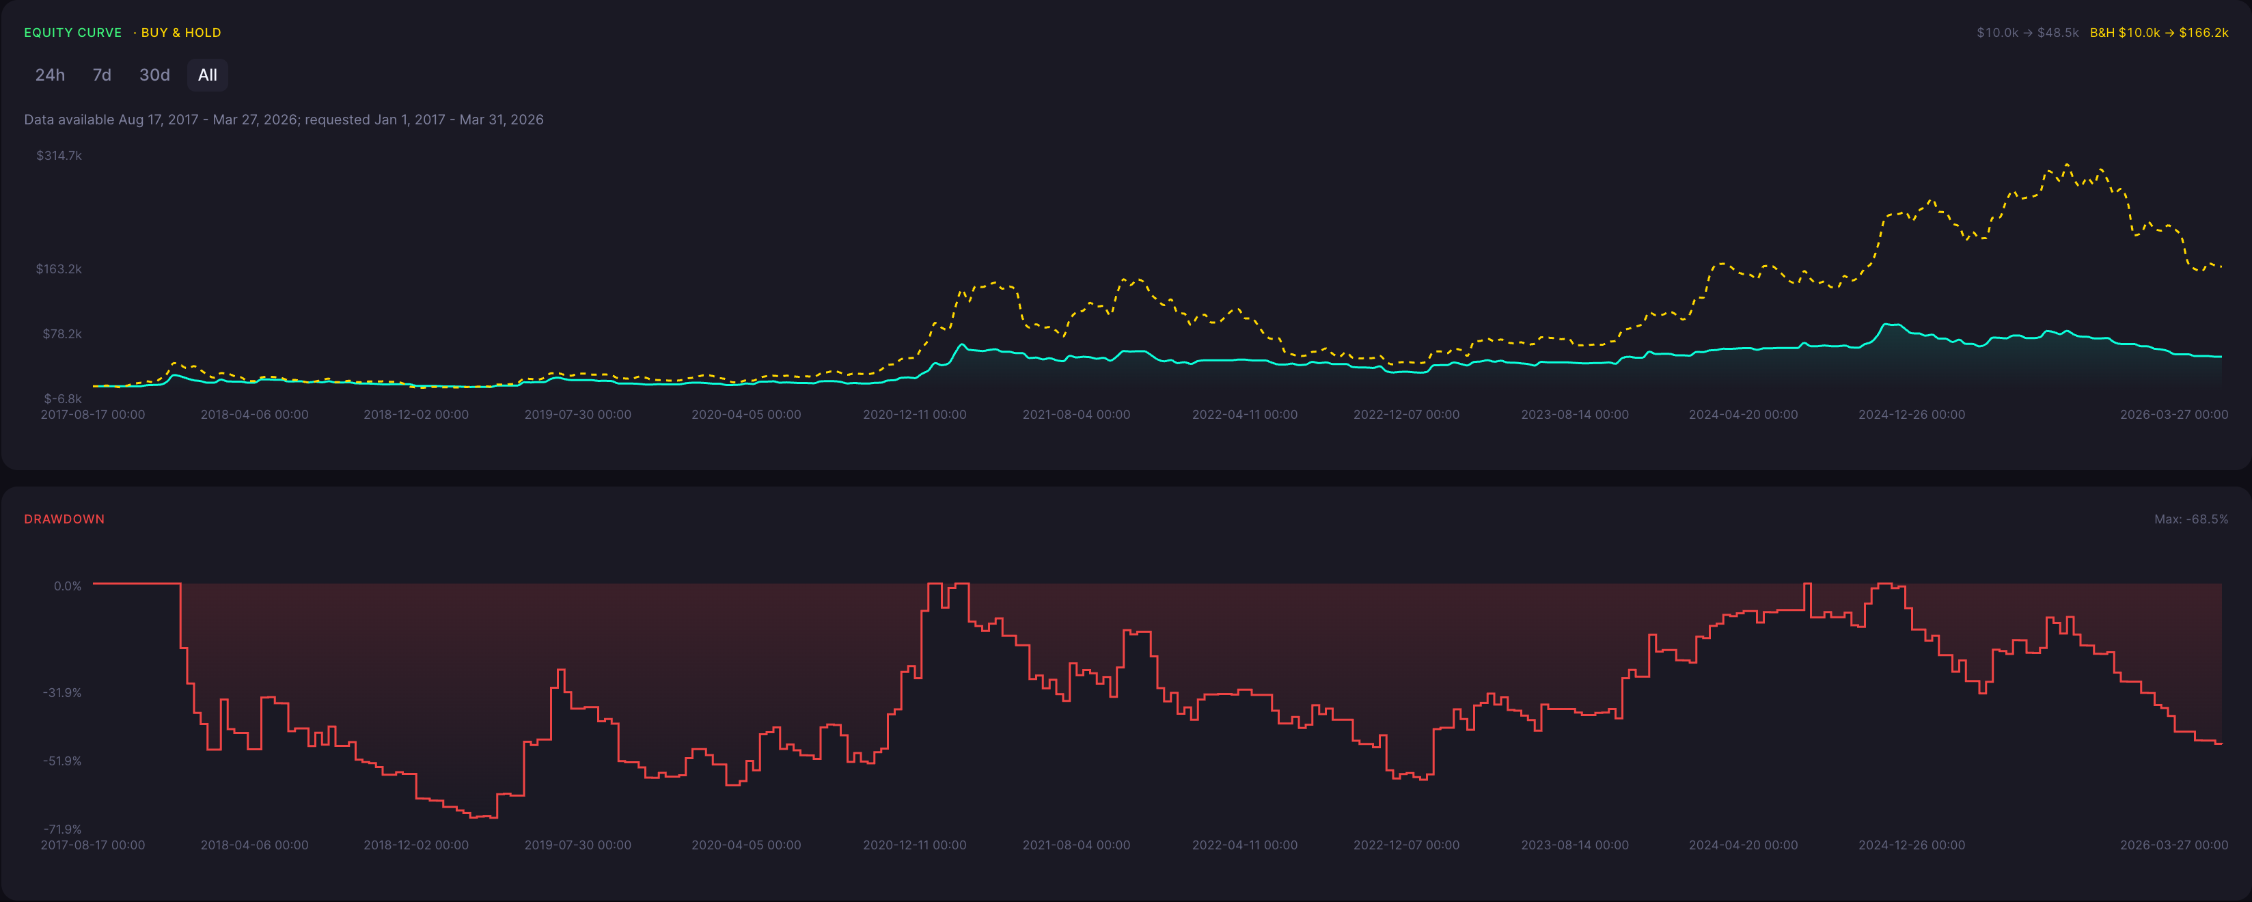Click the $-6.8k y-axis label
2252x902 pixels.
[63, 398]
